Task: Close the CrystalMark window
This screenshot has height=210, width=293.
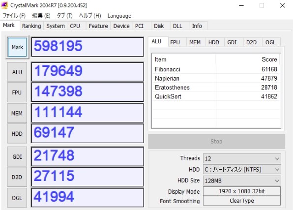Action: tap(282, 5)
